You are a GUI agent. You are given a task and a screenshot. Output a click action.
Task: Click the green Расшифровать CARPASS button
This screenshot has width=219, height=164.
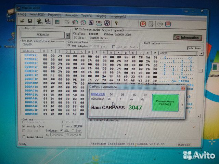tap(165, 102)
